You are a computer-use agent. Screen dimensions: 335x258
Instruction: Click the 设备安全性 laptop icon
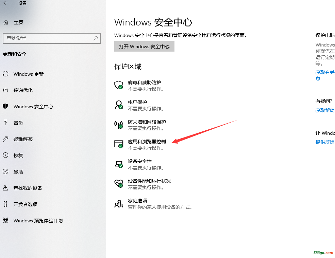119,164
